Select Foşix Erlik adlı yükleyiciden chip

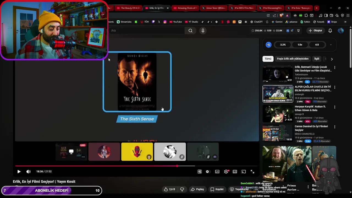(293, 59)
